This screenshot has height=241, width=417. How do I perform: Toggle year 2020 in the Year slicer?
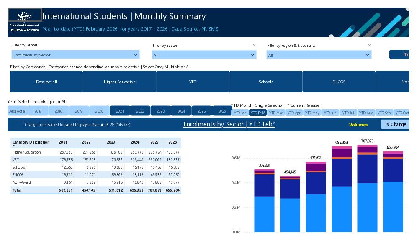[99, 111]
